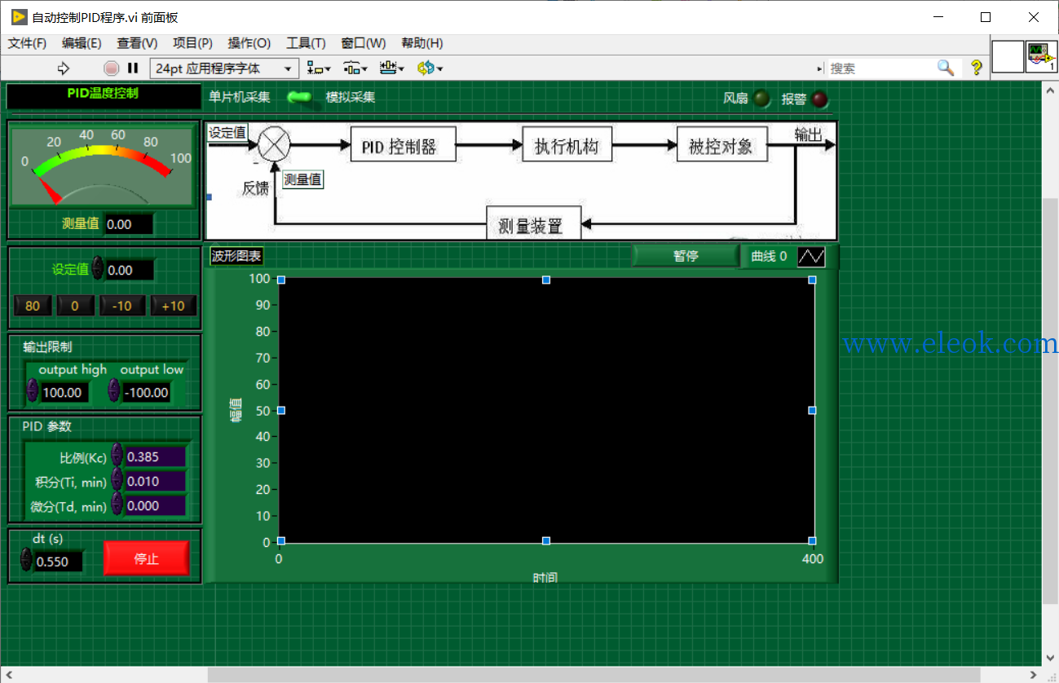Click the 80 setpoint preset button
Screen dimensions: 1059x683
click(x=33, y=306)
